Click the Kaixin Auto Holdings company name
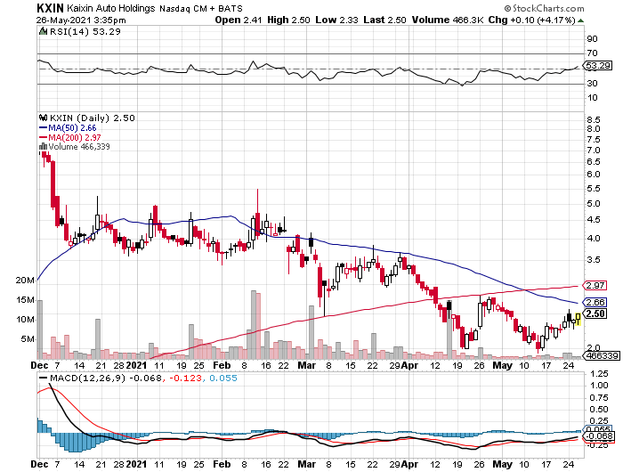This screenshot has width=623, height=472. tap(111, 8)
